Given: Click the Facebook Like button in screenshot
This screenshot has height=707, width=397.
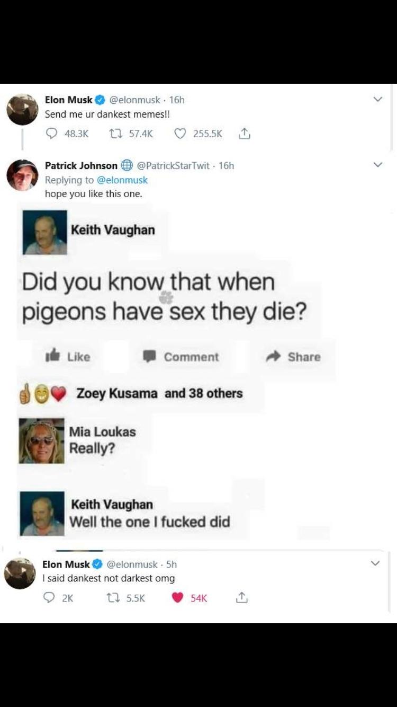Looking at the screenshot, I should pyautogui.click(x=68, y=357).
